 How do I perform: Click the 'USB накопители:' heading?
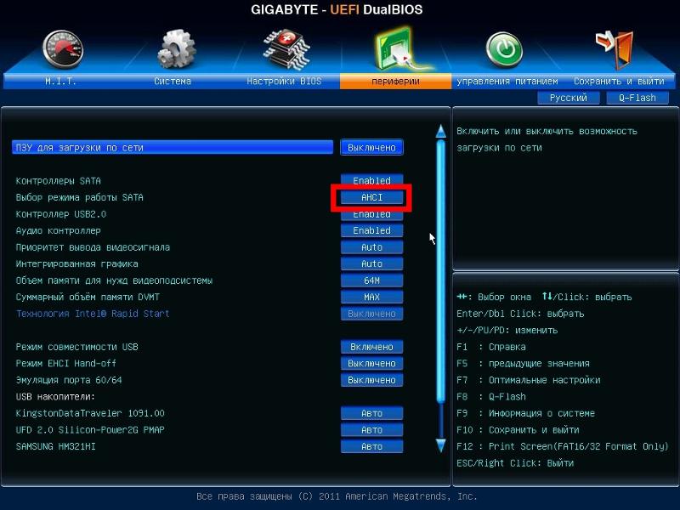tap(55, 397)
